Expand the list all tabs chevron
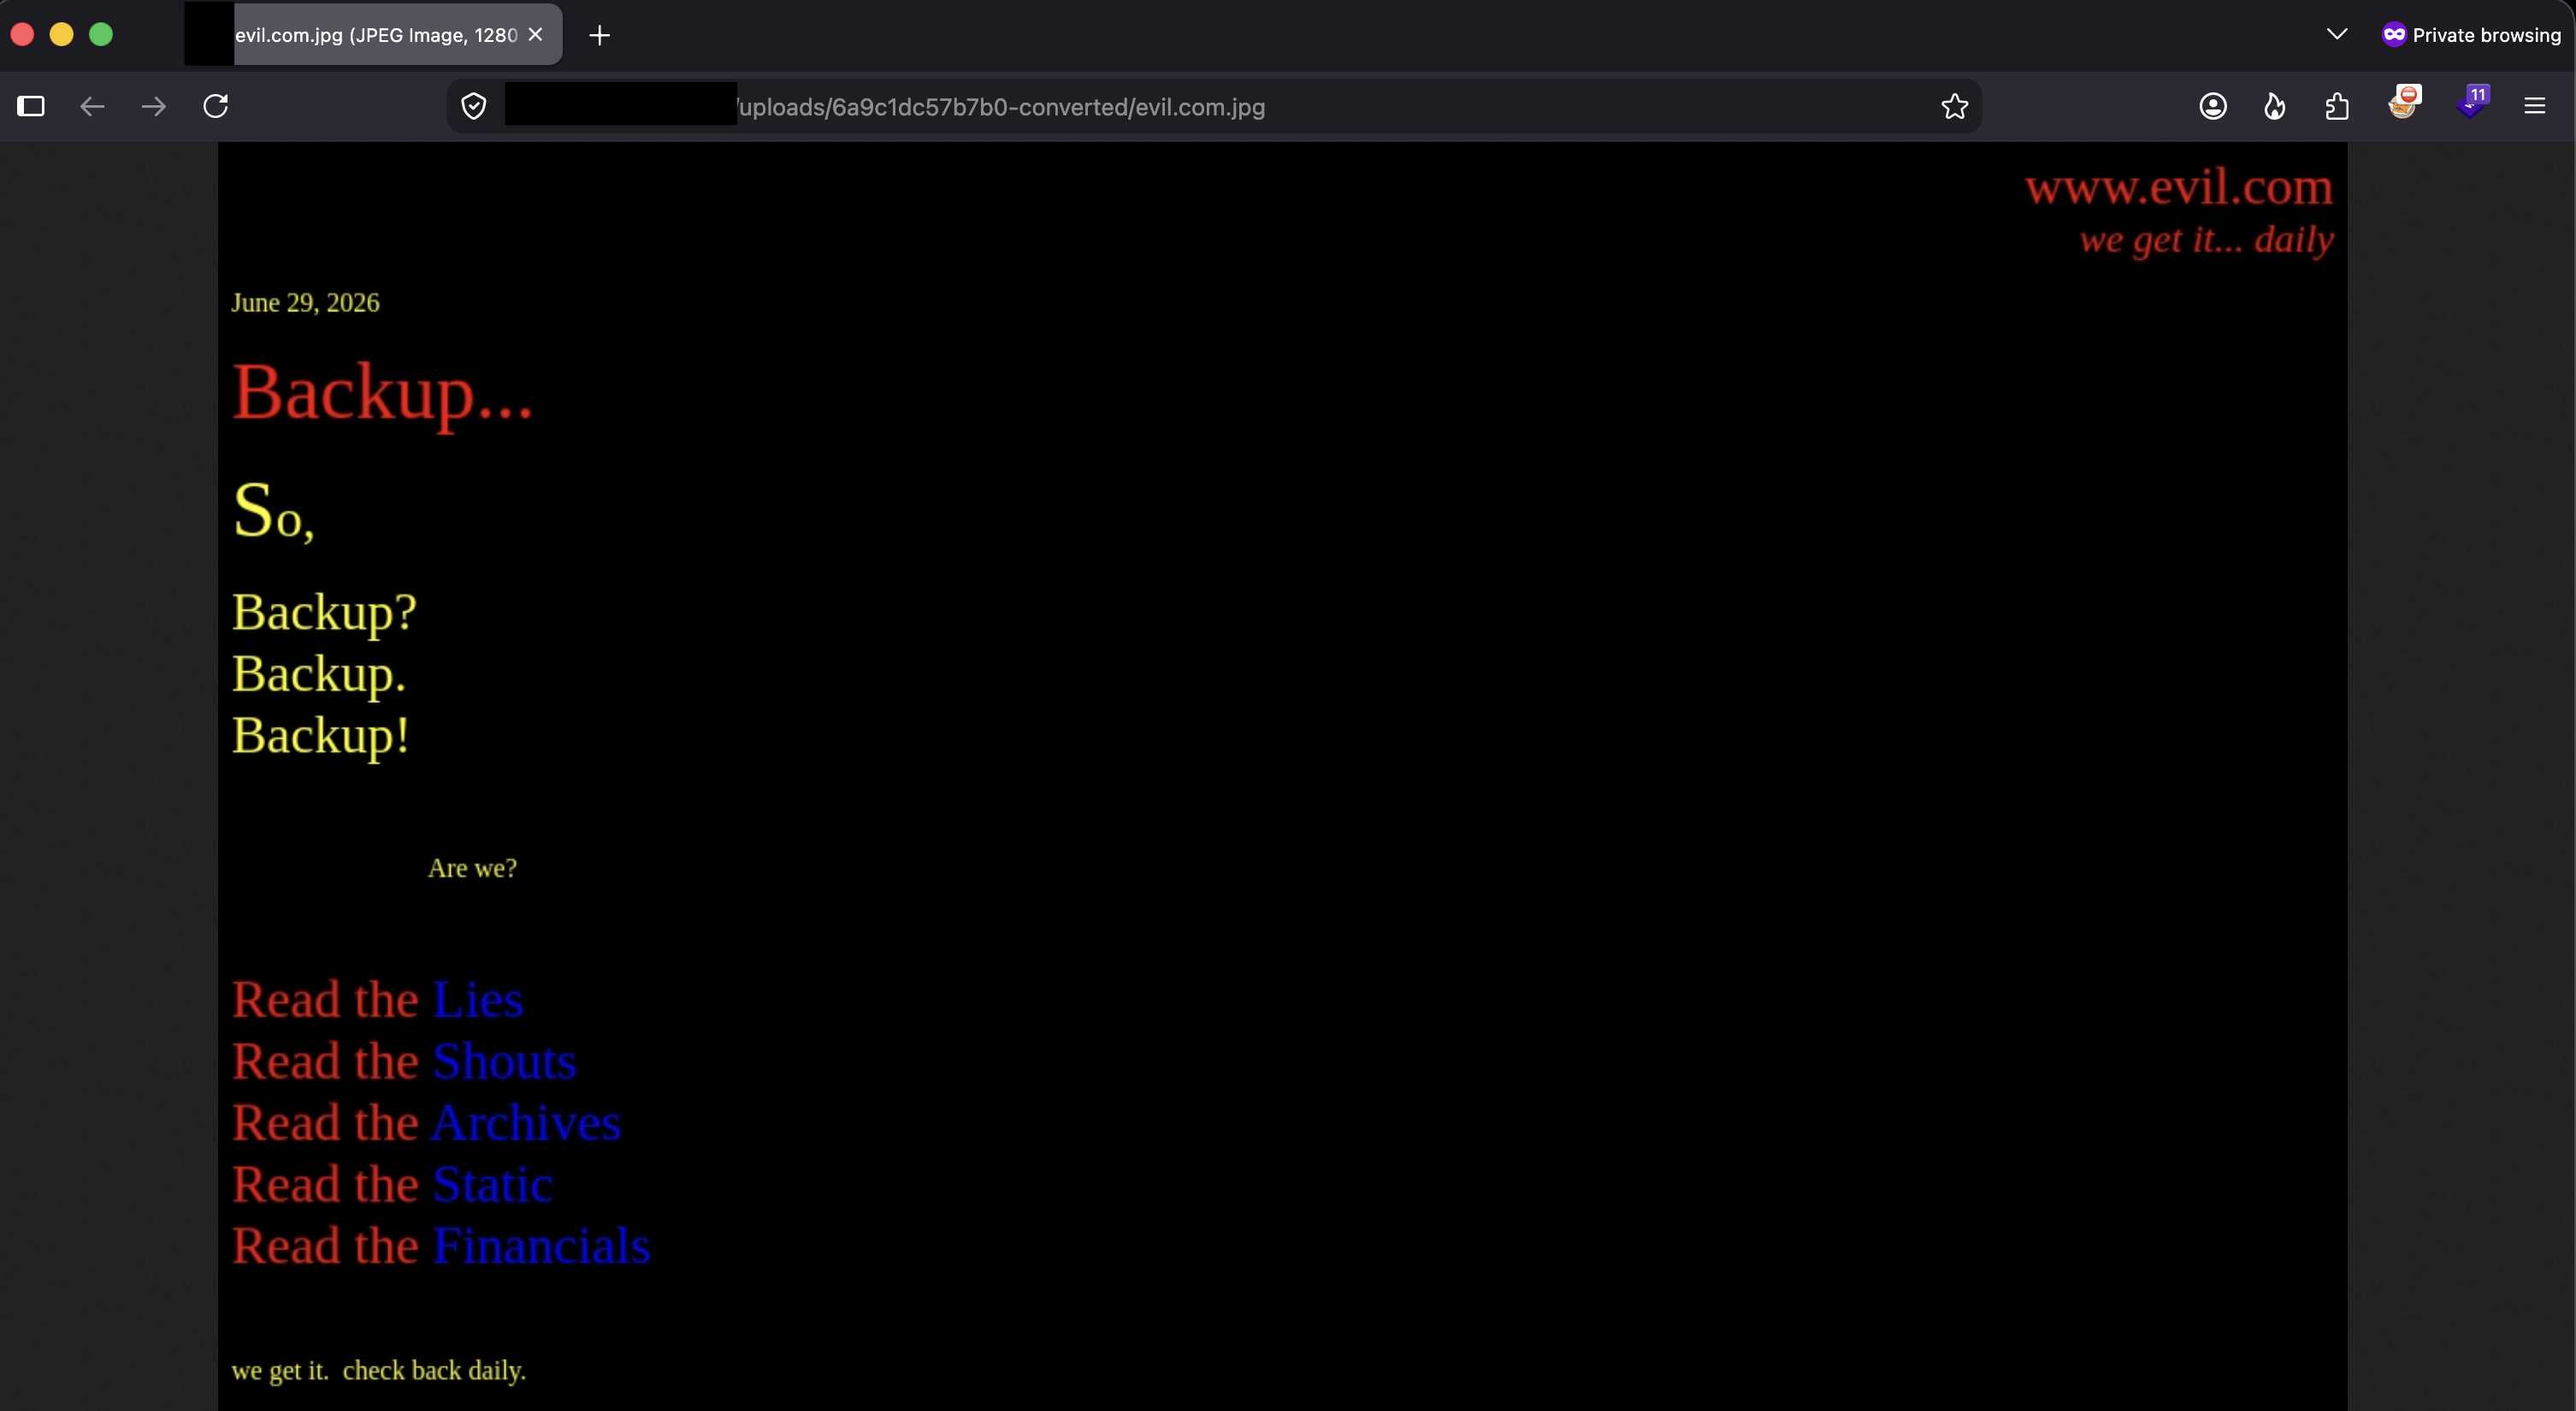This screenshot has height=1411, width=2576. pyautogui.click(x=2337, y=35)
